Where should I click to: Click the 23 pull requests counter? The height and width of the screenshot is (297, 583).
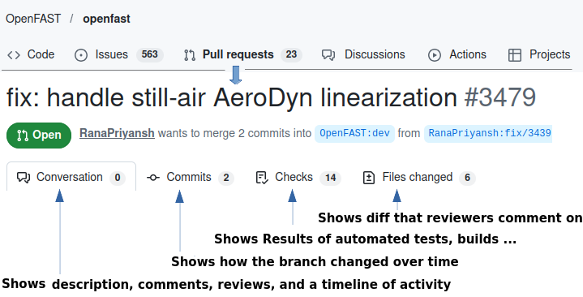click(x=291, y=54)
